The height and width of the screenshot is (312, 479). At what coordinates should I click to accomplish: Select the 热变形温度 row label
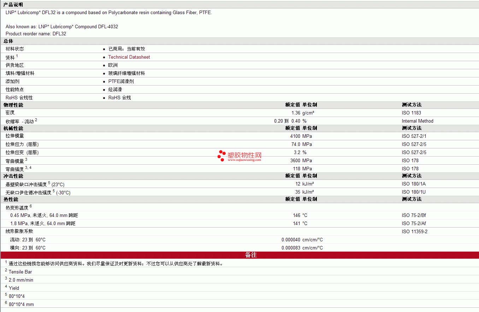pyautogui.click(x=19, y=207)
